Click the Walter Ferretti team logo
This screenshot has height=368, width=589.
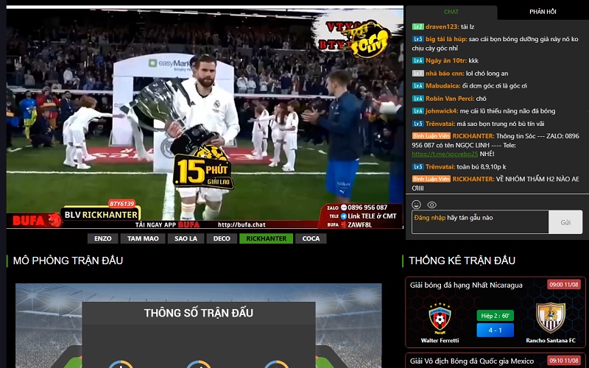pyautogui.click(x=440, y=317)
